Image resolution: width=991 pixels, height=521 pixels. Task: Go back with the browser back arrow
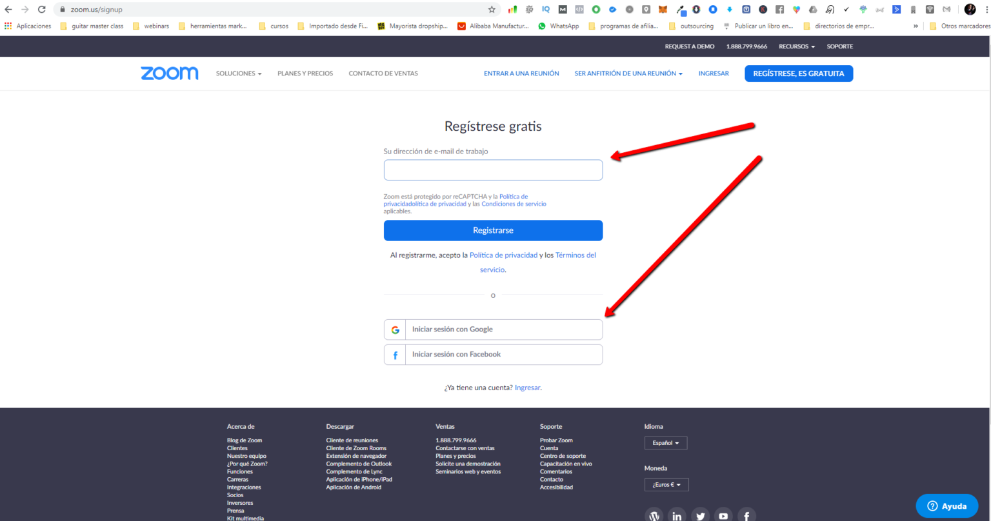(8, 10)
